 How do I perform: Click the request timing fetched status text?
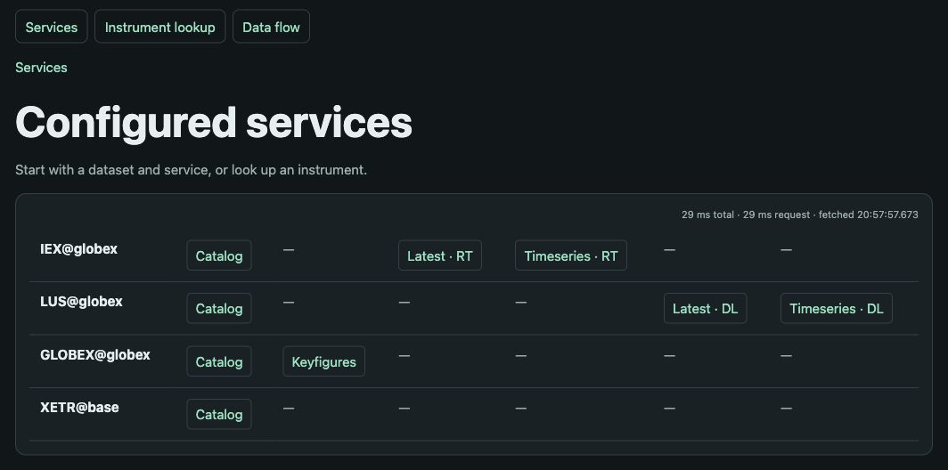[x=800, y=215]
